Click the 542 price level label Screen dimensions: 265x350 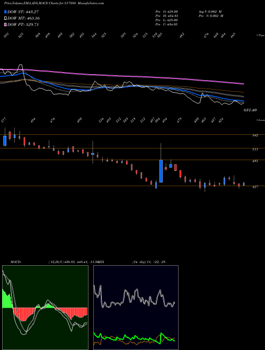[x=255, y=135]
